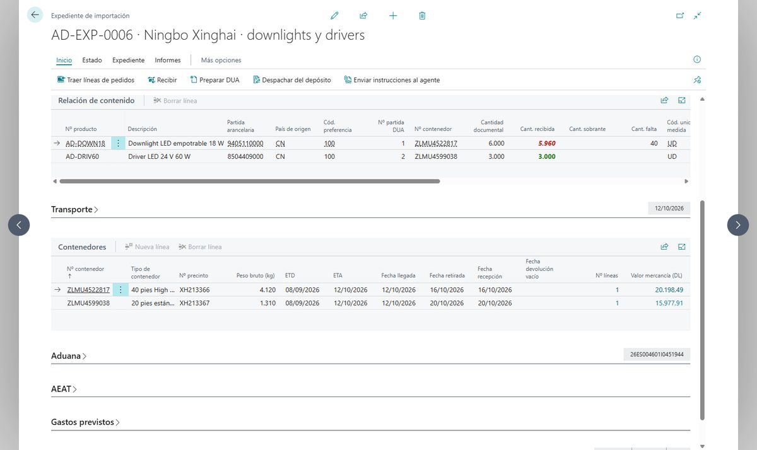Expand the Transporte section
The image size is (757, 450).
74,209
